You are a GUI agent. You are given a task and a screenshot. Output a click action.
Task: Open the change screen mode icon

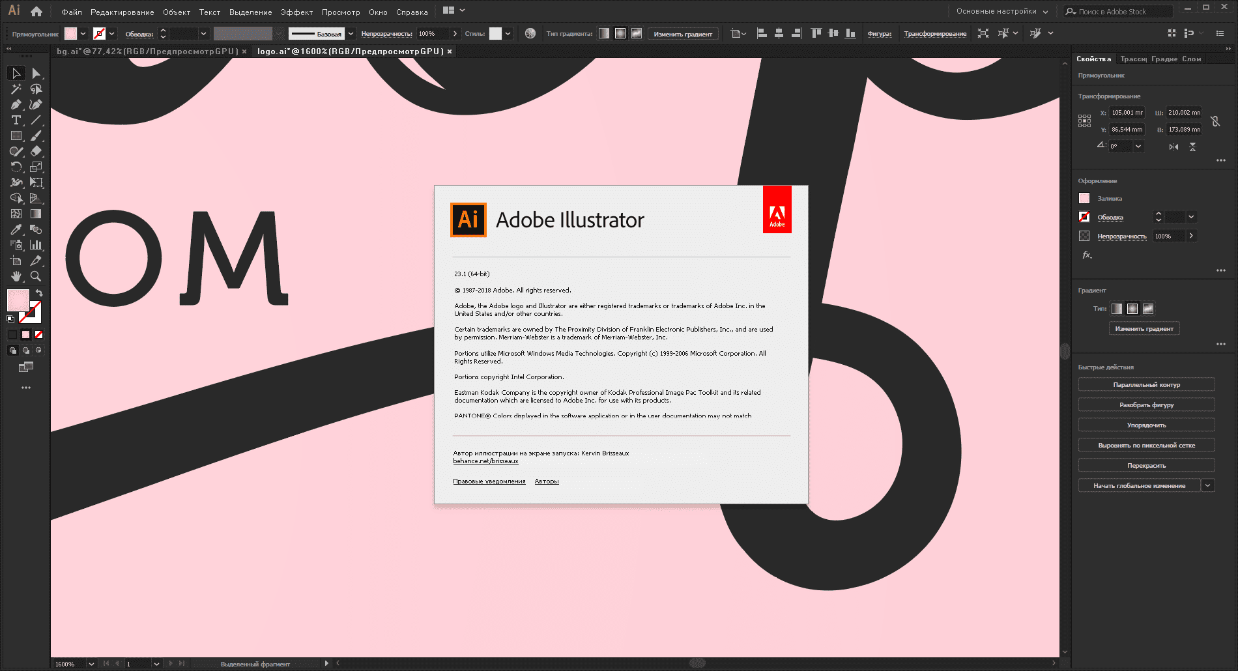click(x=26, y=367)
